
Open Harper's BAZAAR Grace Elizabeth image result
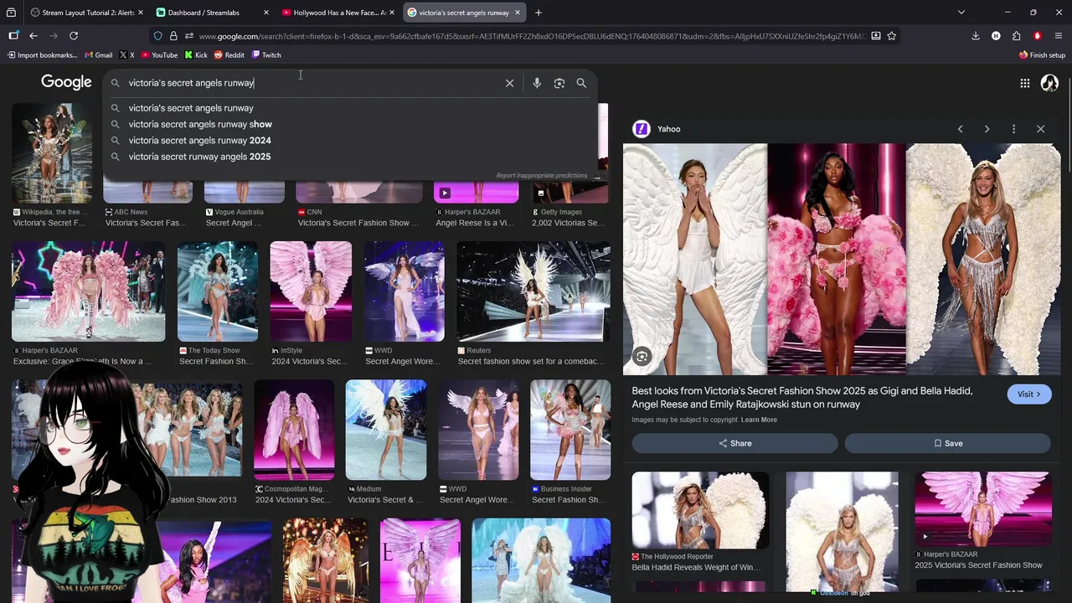pos(88,291)
